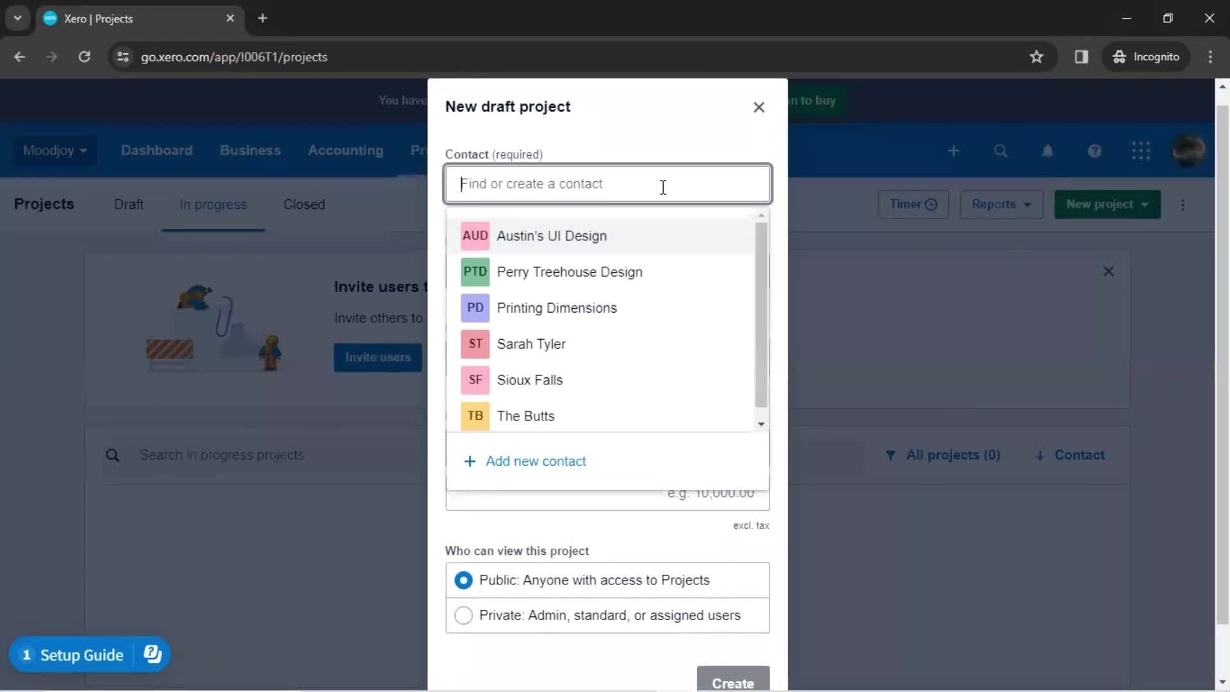Screen dimensions: 1230x692
Task: Open the browser side panel icon
Action: (1081, 57)
